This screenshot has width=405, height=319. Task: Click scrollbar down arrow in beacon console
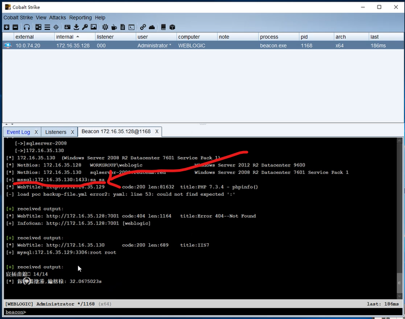(x=400, y=296)
